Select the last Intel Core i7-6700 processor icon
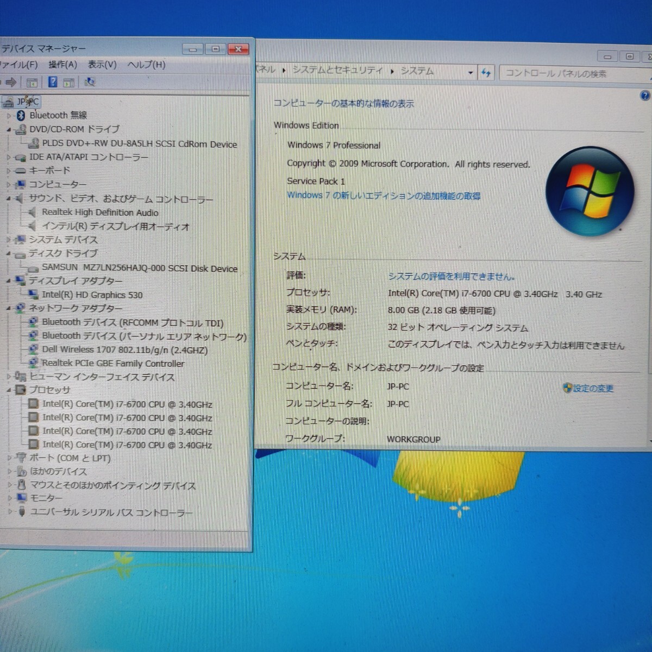652x652 pixels. tap(33, 444)
